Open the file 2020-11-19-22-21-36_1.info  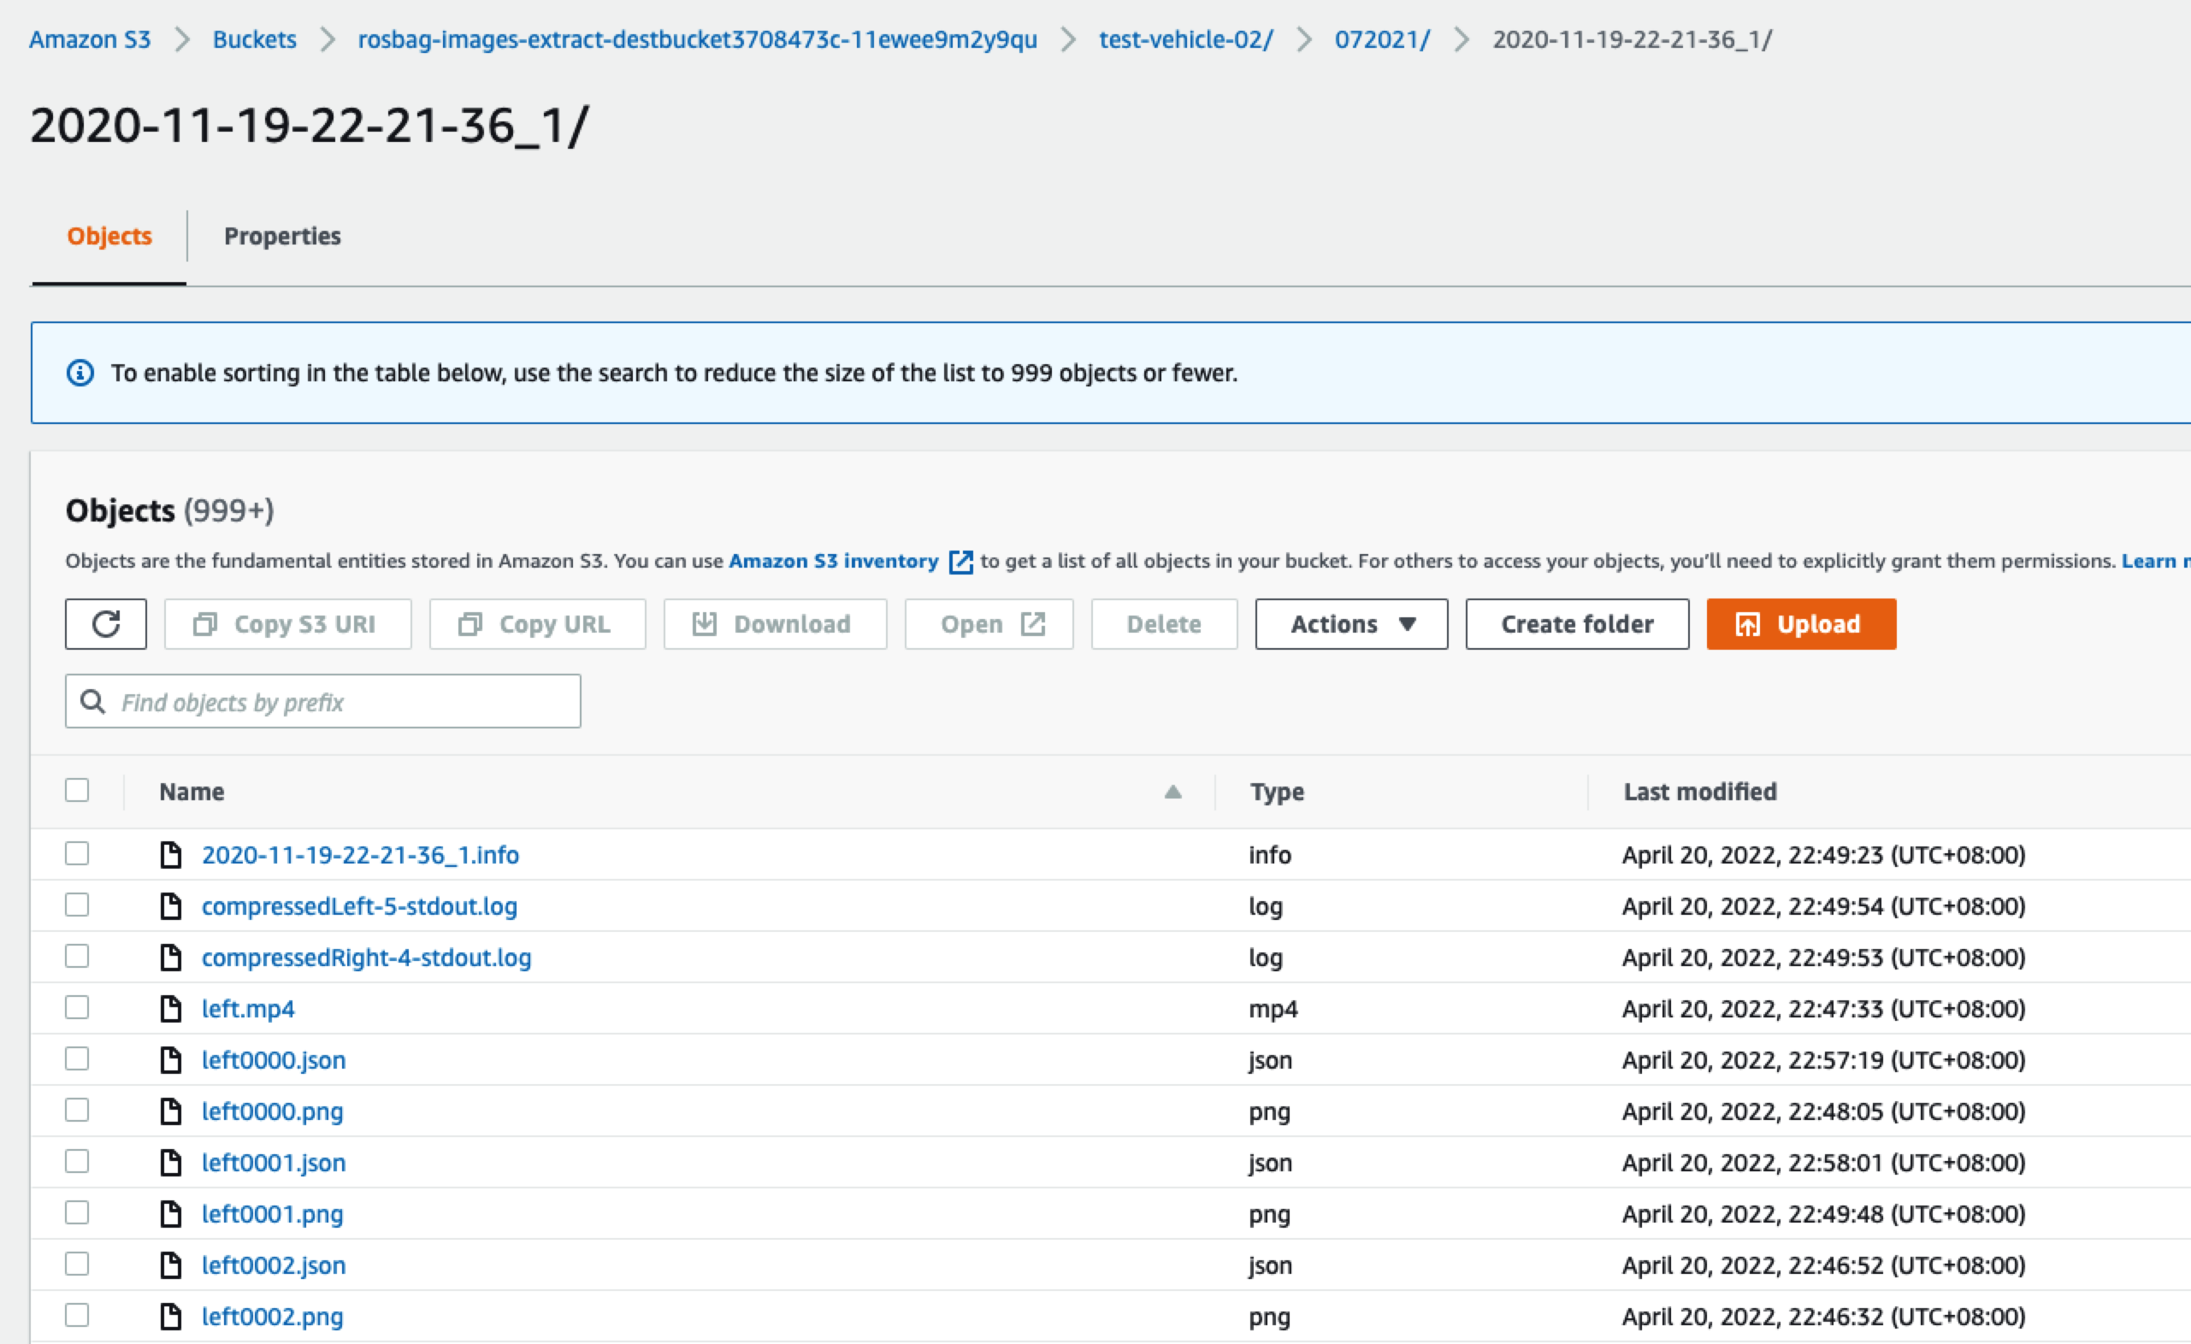(x=360, y=854)
